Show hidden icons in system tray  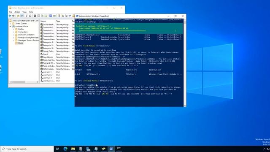point(265,149)
